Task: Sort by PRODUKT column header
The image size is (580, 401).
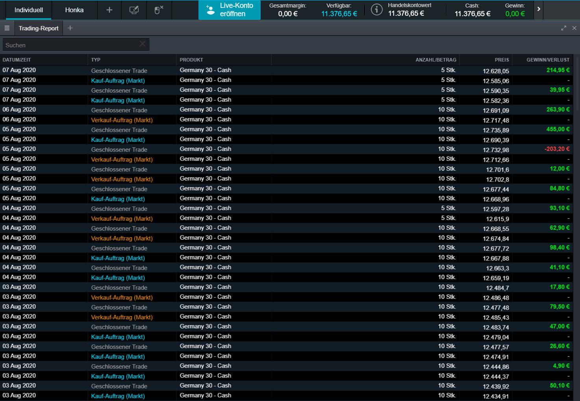Action: 191,60
